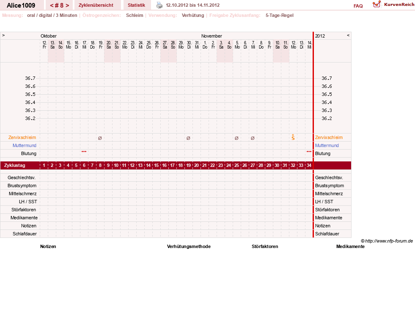Click left Brustsymptom row label
Viewport: 415px width, 322px height.
[x=22, y=186]
